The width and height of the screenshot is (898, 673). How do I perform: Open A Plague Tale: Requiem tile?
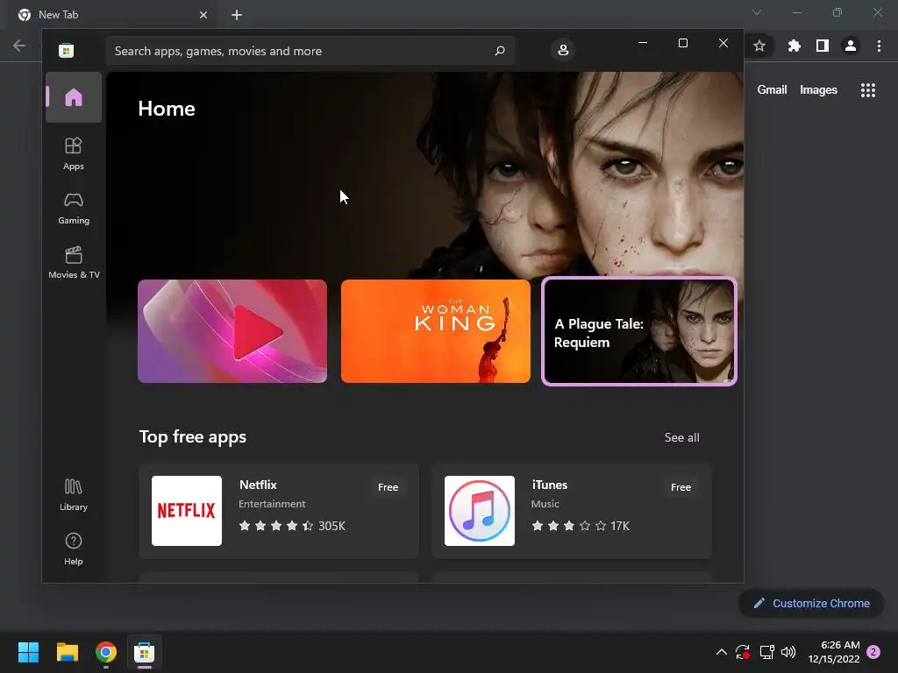(x=639, y=330)
